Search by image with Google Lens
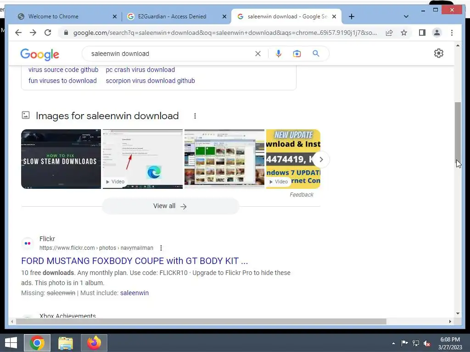470x352 pixels. (x=297, y=54)
